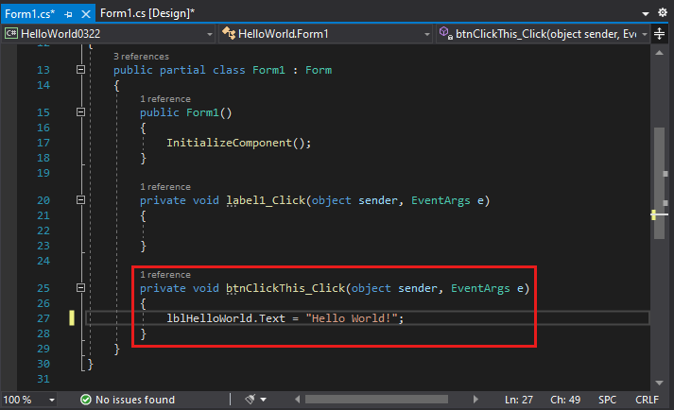This screenshot has width=674, height=410.
Task: Click 1 reference link above btnClickThis_Click
Action: coord(164,275)
